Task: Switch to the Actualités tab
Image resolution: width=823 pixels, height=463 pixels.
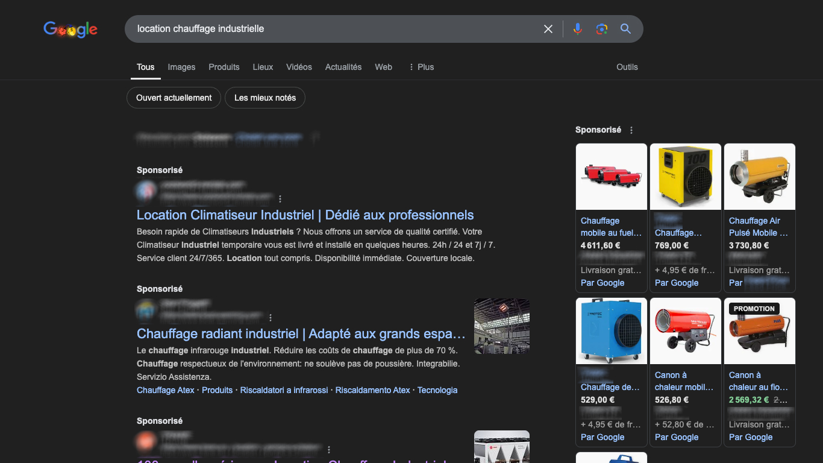Action: click(x=343, y=67)
